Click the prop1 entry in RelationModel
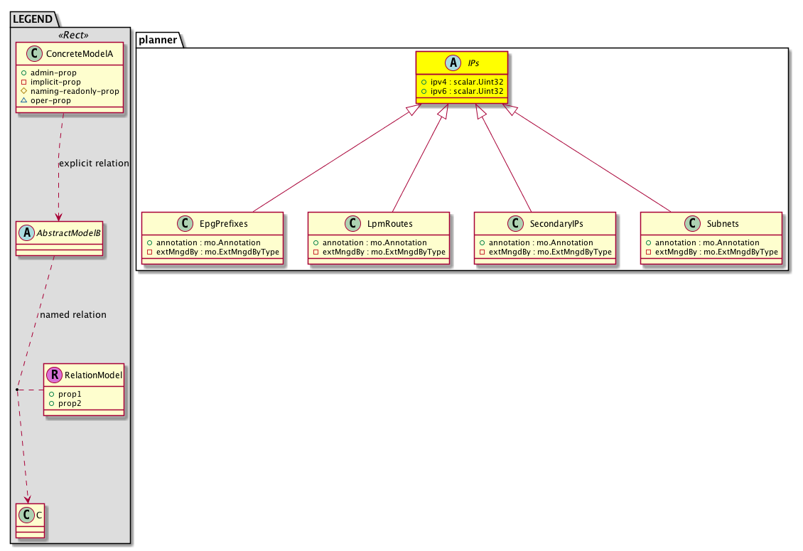Viewport: 803px width, 551px height. coord(70,394)
